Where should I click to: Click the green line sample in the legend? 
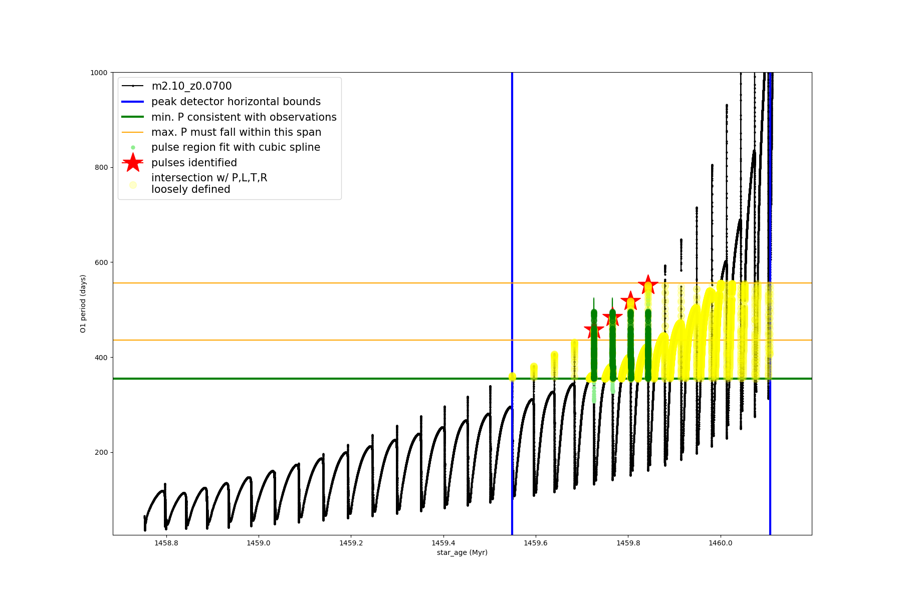tap(133, 117)
